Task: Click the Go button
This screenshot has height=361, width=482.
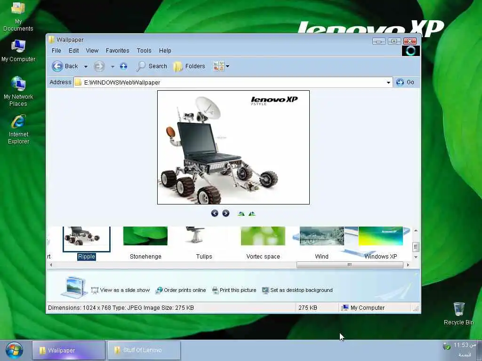Action: 405,82
